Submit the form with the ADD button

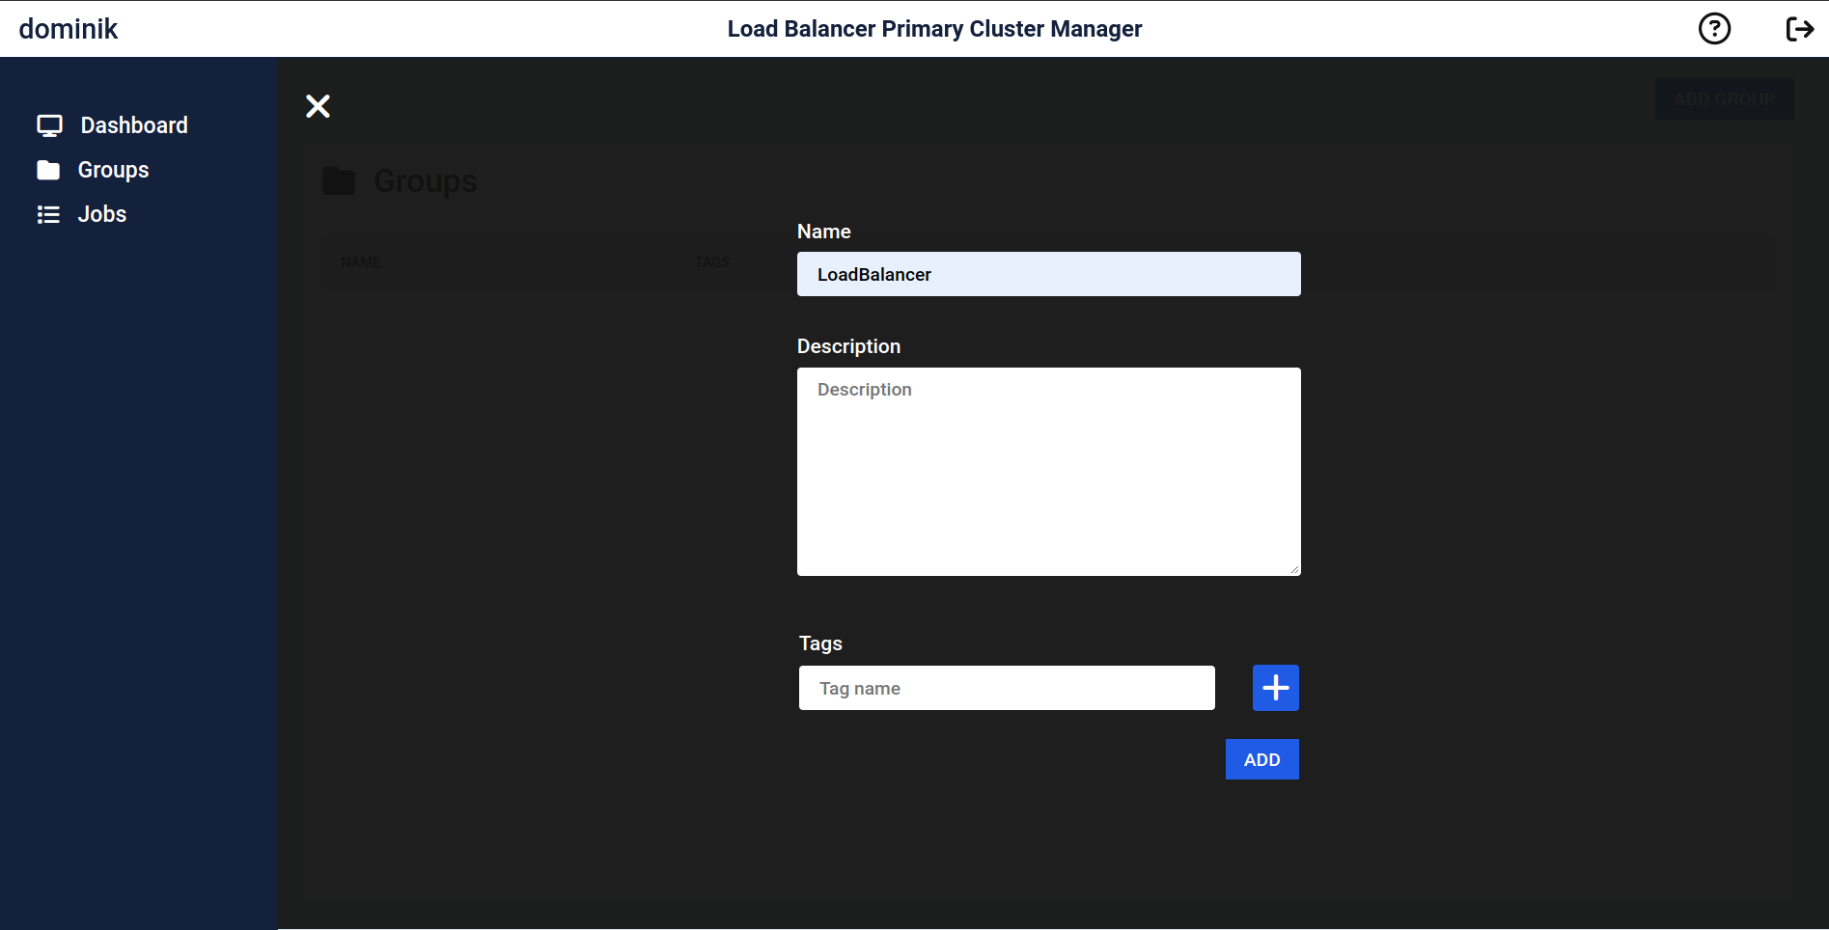pyautogui.click(x=1261, y=759)
